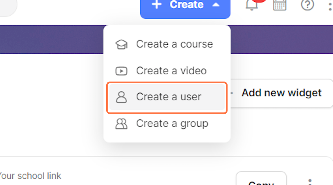The image size is (333, 185).
Task: Select the 'Create a course' menu entry
Action: coord(174,44)
